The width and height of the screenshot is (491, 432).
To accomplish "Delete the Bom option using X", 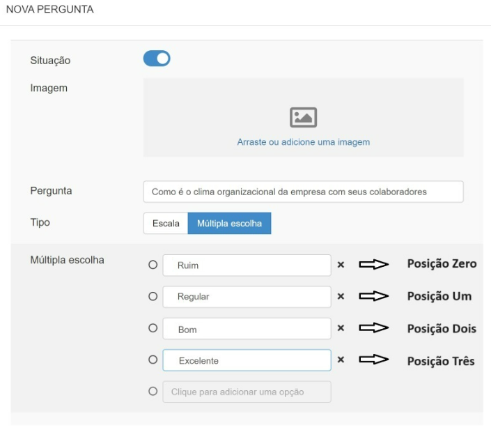I will (x=341, y=328).
